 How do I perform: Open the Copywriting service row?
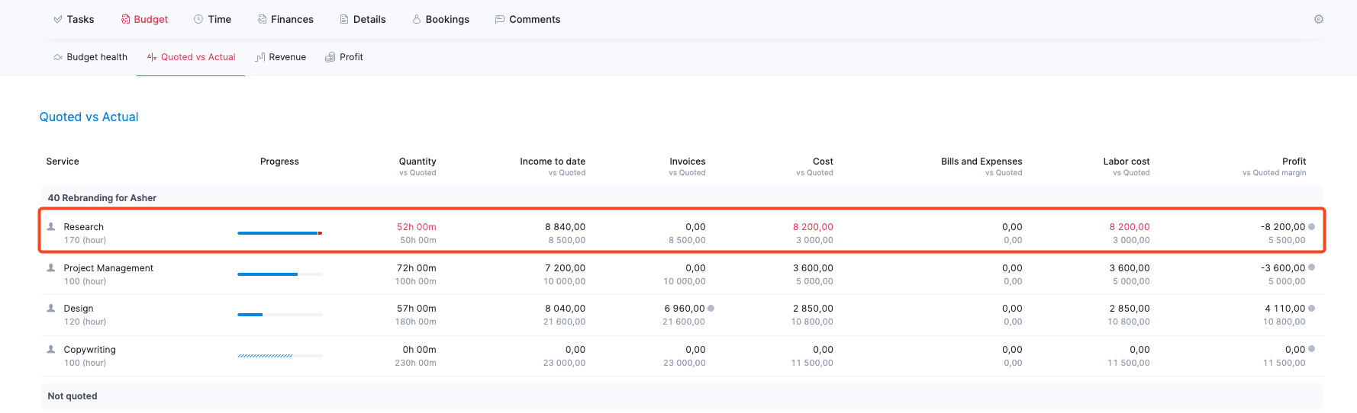point(682,356)
